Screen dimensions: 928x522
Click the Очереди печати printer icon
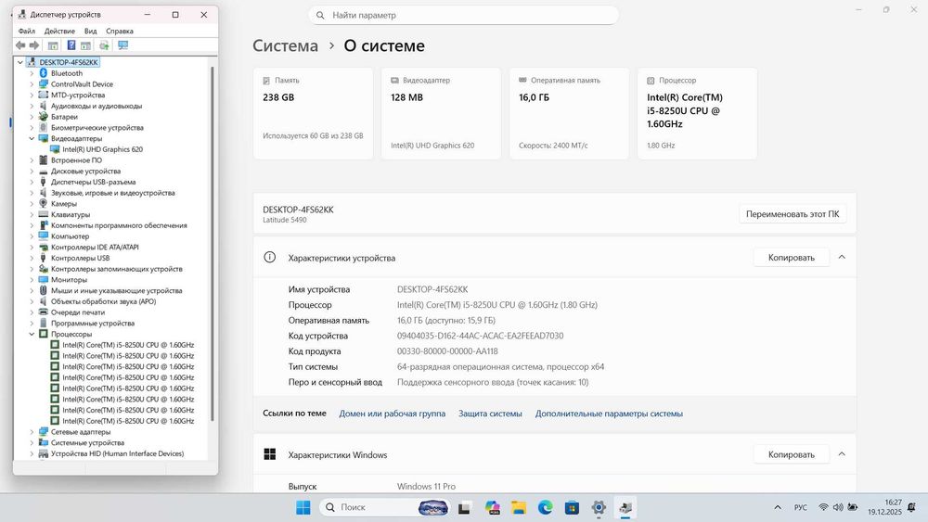[44, 312]
